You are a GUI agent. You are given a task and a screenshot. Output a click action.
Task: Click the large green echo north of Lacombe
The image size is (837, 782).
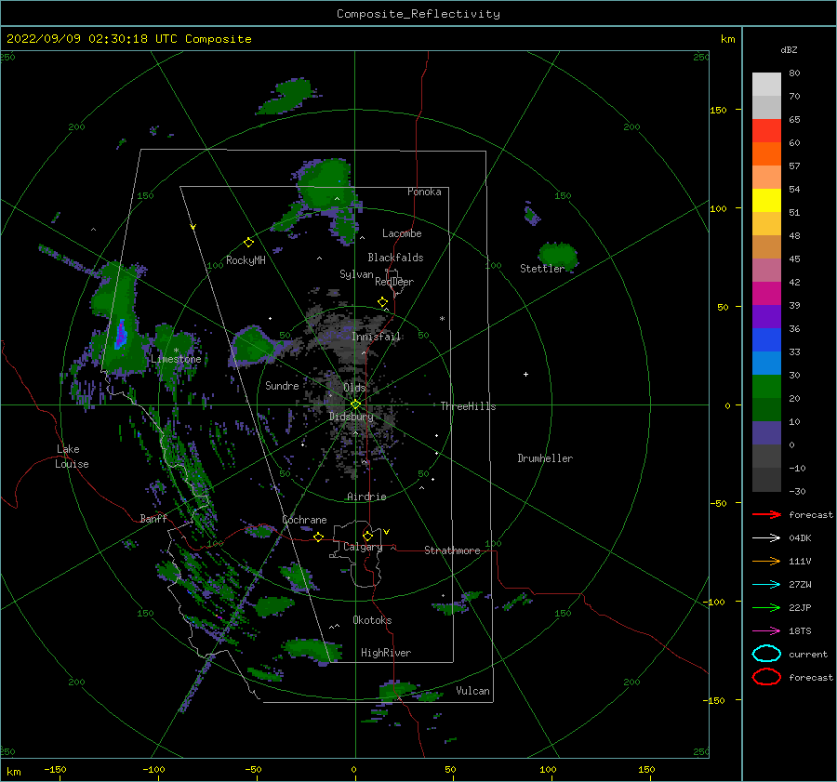point(326,183)
